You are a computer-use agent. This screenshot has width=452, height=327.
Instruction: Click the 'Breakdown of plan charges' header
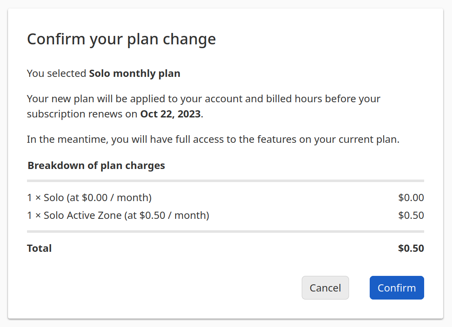96,166
